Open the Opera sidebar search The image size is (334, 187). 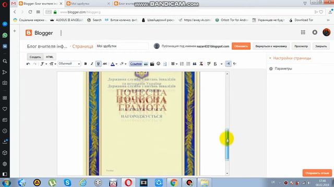(5, 61)
